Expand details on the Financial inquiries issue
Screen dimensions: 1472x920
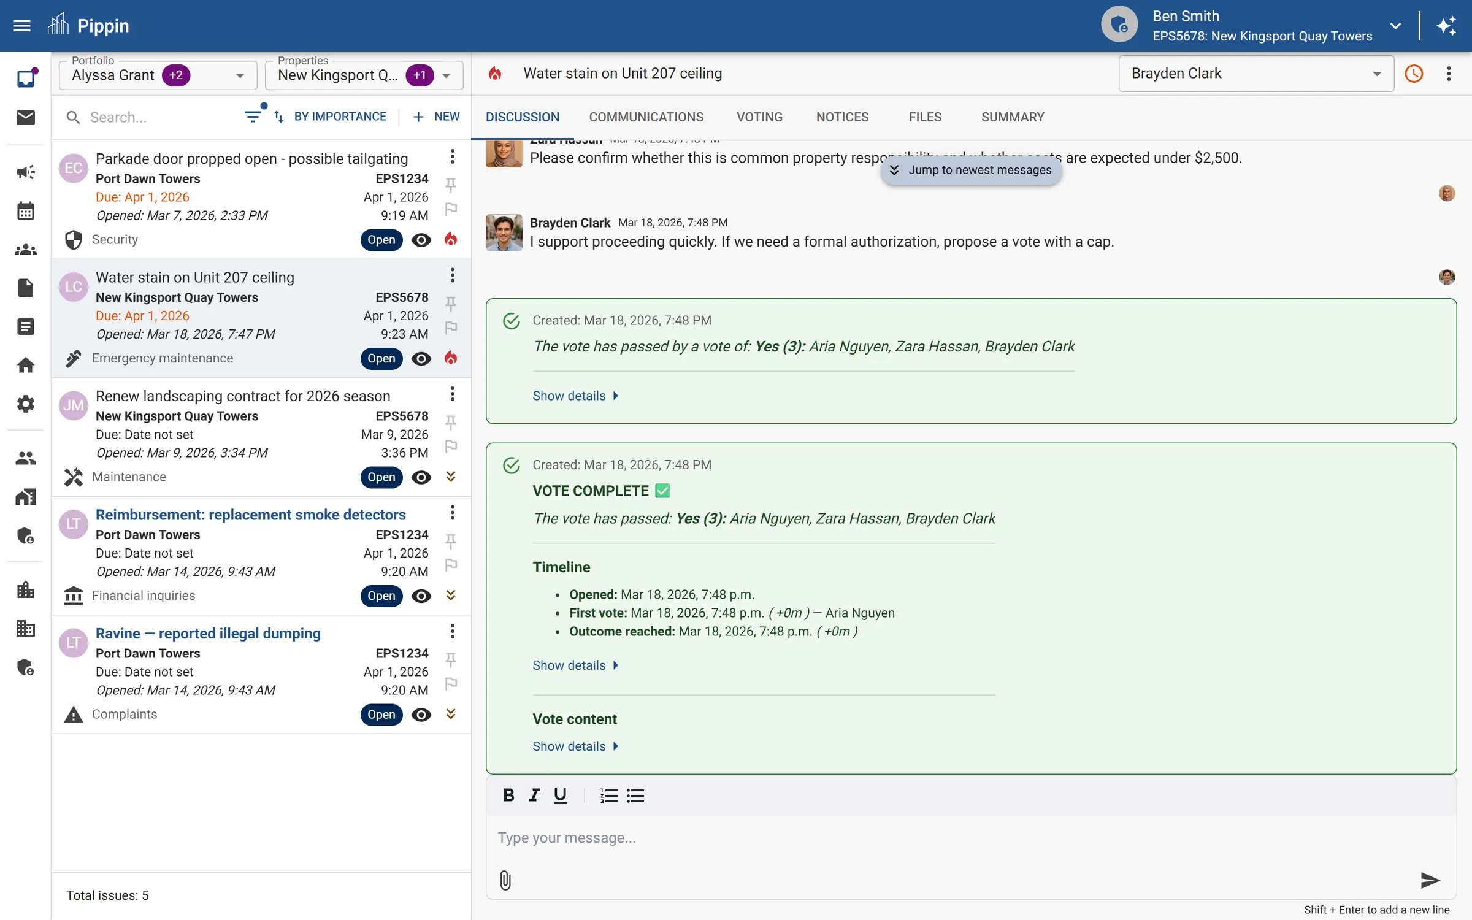[451, 596]
